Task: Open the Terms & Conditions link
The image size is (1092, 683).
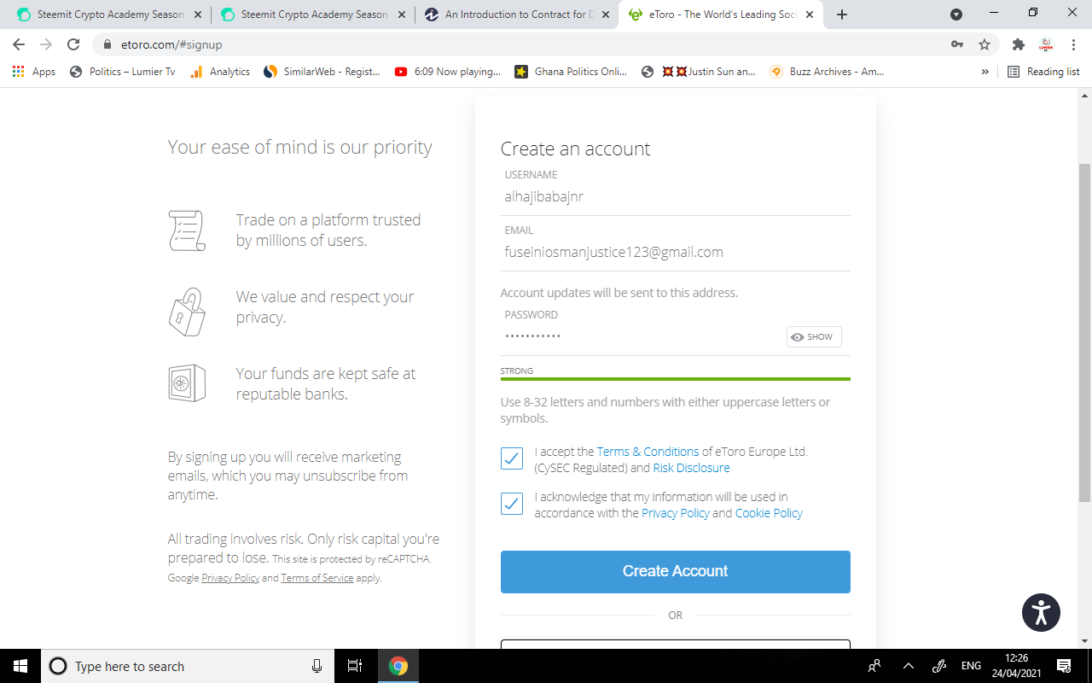Action: point(648,452)
